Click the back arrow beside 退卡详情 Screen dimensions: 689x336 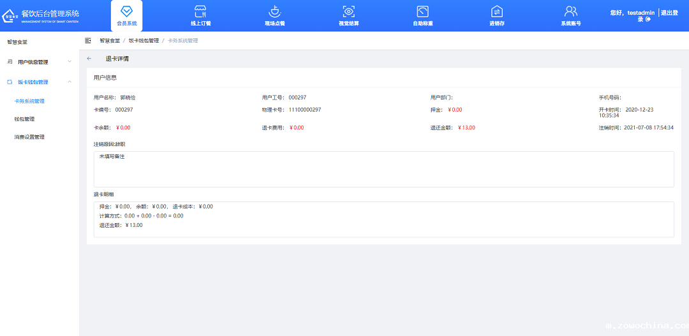coord(89,59)
